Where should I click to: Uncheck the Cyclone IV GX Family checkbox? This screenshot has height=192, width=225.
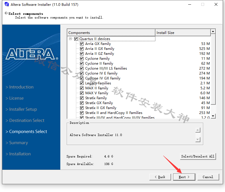coord(82,78)
